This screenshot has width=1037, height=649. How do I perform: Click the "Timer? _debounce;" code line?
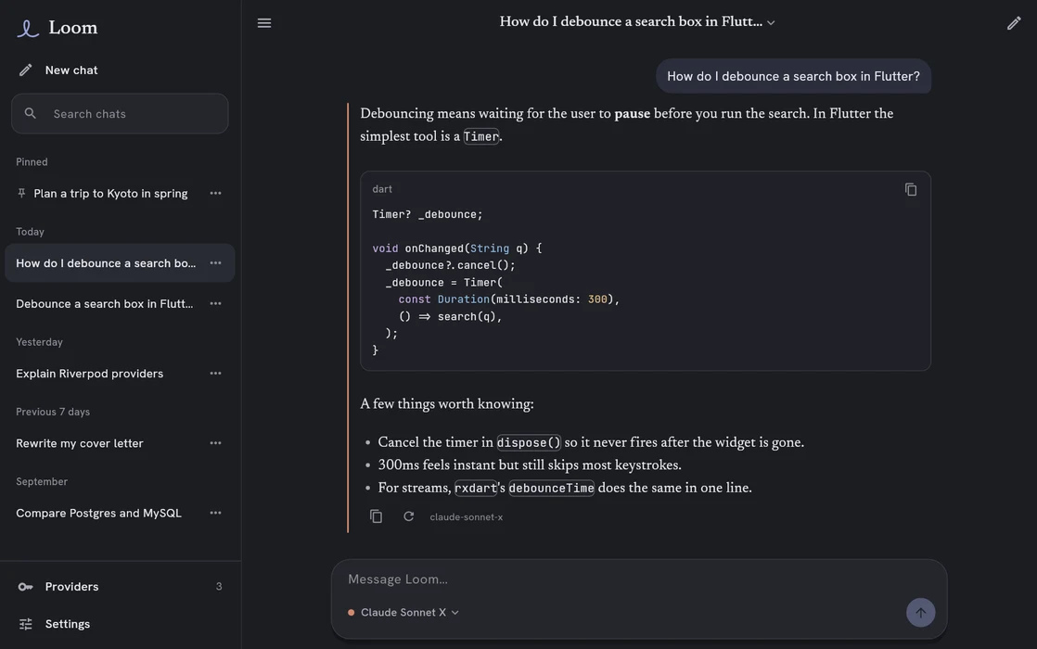[x=428, y=215]
